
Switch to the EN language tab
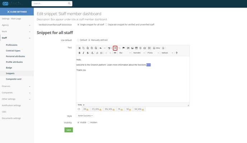coord(86,109)
